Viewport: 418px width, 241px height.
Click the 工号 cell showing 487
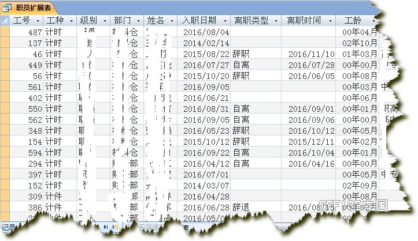26,32
